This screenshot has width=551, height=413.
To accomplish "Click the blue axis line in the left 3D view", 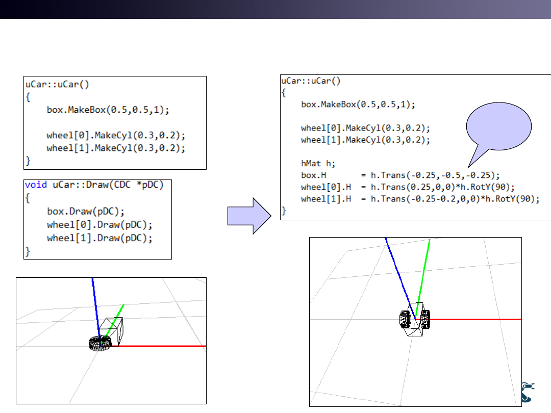I will click(95, 306).
